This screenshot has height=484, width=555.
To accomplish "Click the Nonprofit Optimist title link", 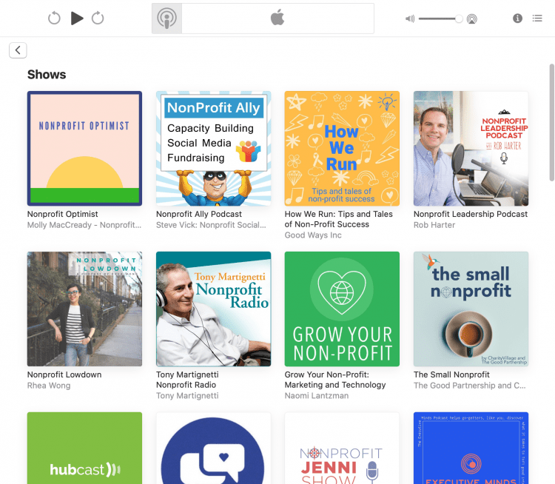I will click(63, 214).
